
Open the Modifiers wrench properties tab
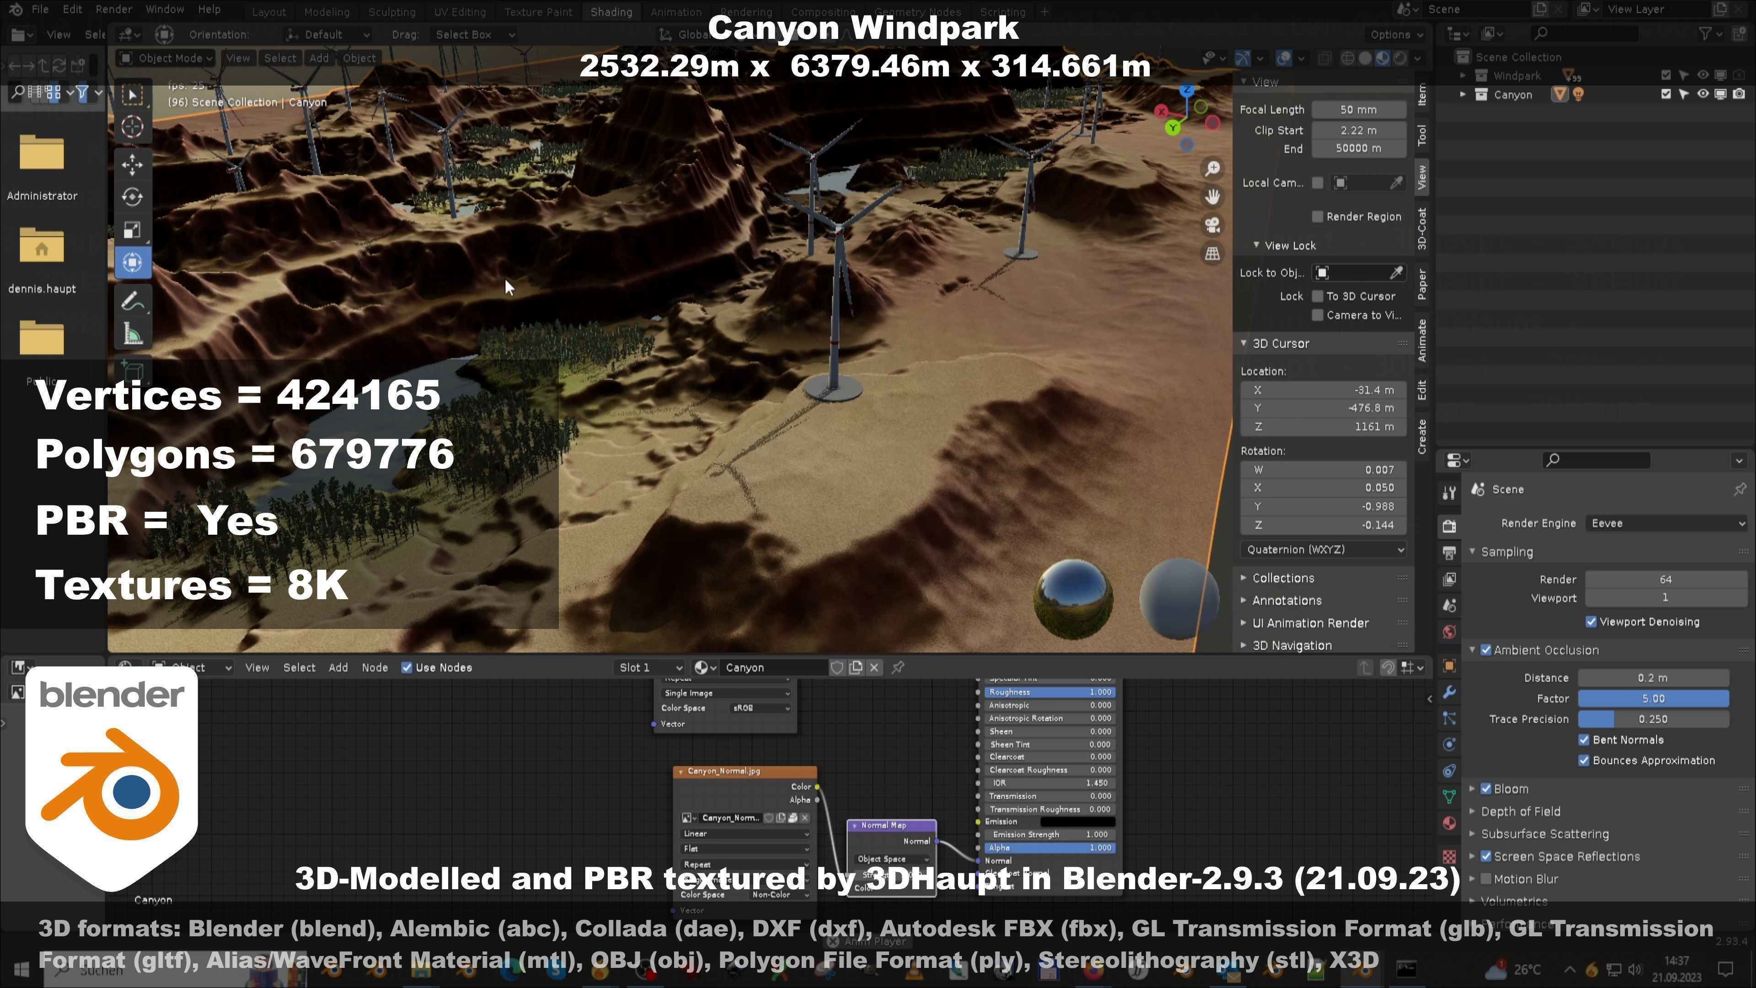pos(1449,693)
